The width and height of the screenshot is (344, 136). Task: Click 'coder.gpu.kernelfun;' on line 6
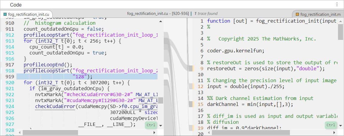pyautogui.click(x=236, y=51)
